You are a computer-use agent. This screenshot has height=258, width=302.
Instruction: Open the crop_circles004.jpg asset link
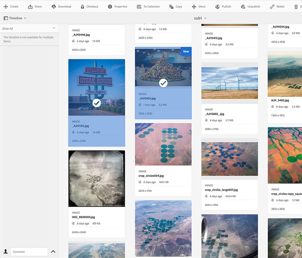tap(151, 176)
